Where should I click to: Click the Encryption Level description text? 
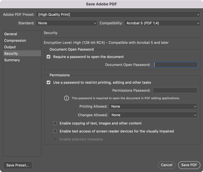(x=106, y=43)
